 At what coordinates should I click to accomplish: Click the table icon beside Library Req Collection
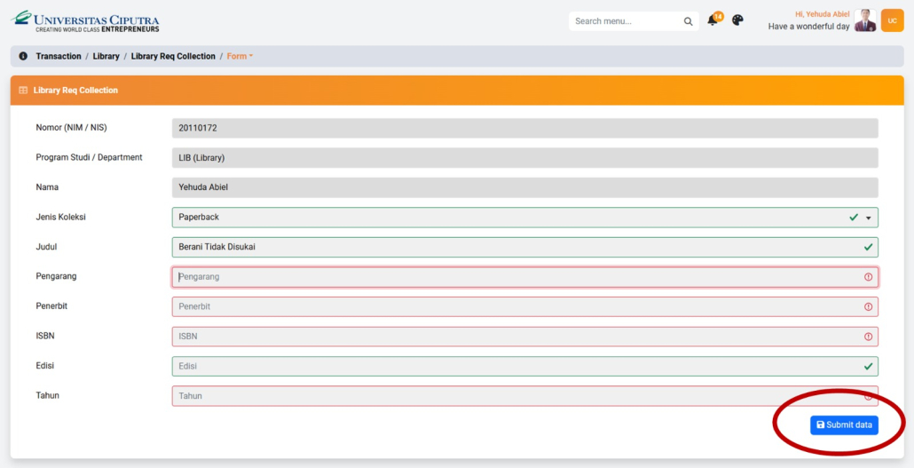pyautogui.click(x=23, y=91)
